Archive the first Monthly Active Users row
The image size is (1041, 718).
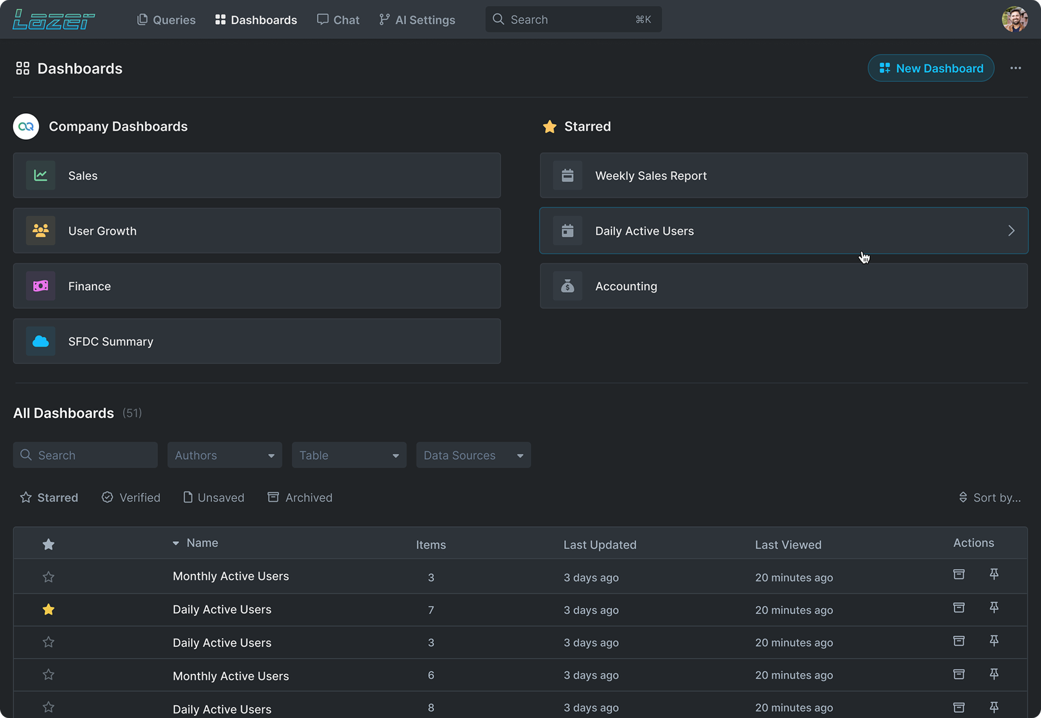[958, 574]
